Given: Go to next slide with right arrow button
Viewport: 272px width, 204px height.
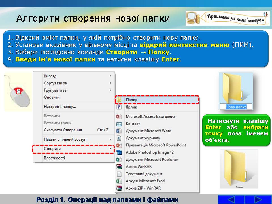Looking at the screenshot, I should (258, 199).
